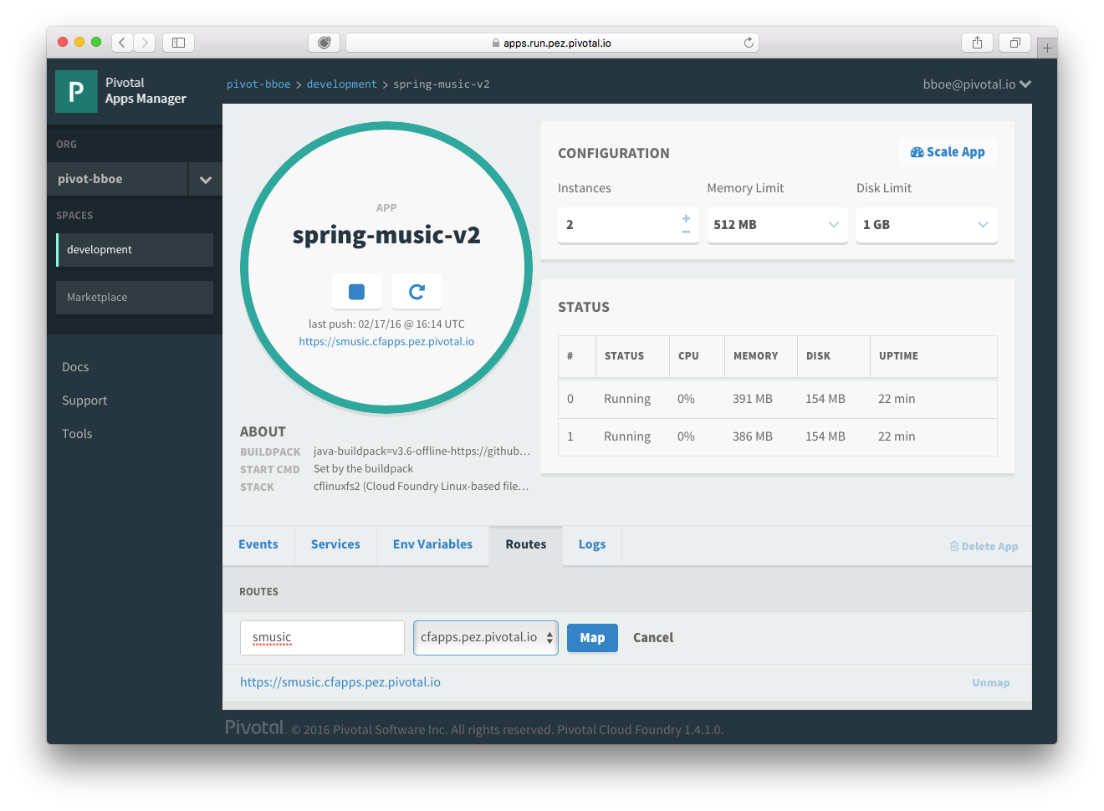
Task: Click Delete App link
Action: coord(984,546)
